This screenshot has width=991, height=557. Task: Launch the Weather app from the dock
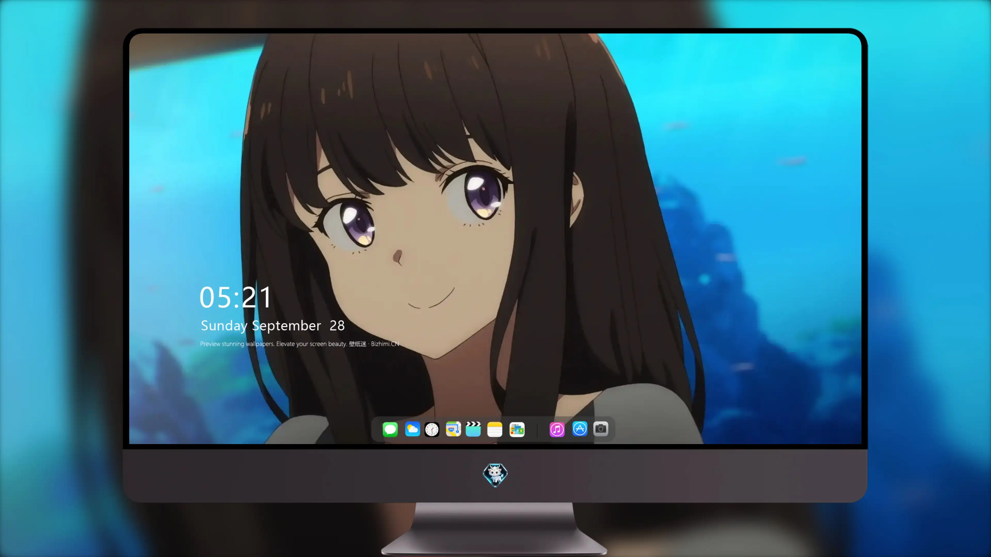(x=412, y=429)
